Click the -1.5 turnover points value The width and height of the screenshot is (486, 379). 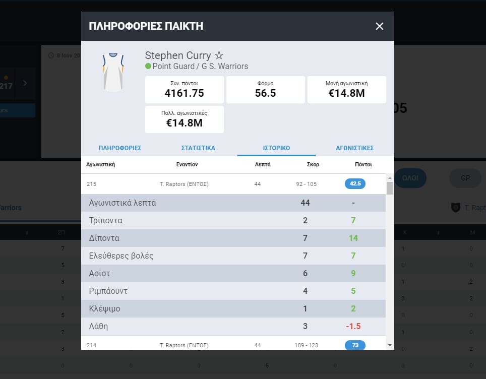(353, 326)
